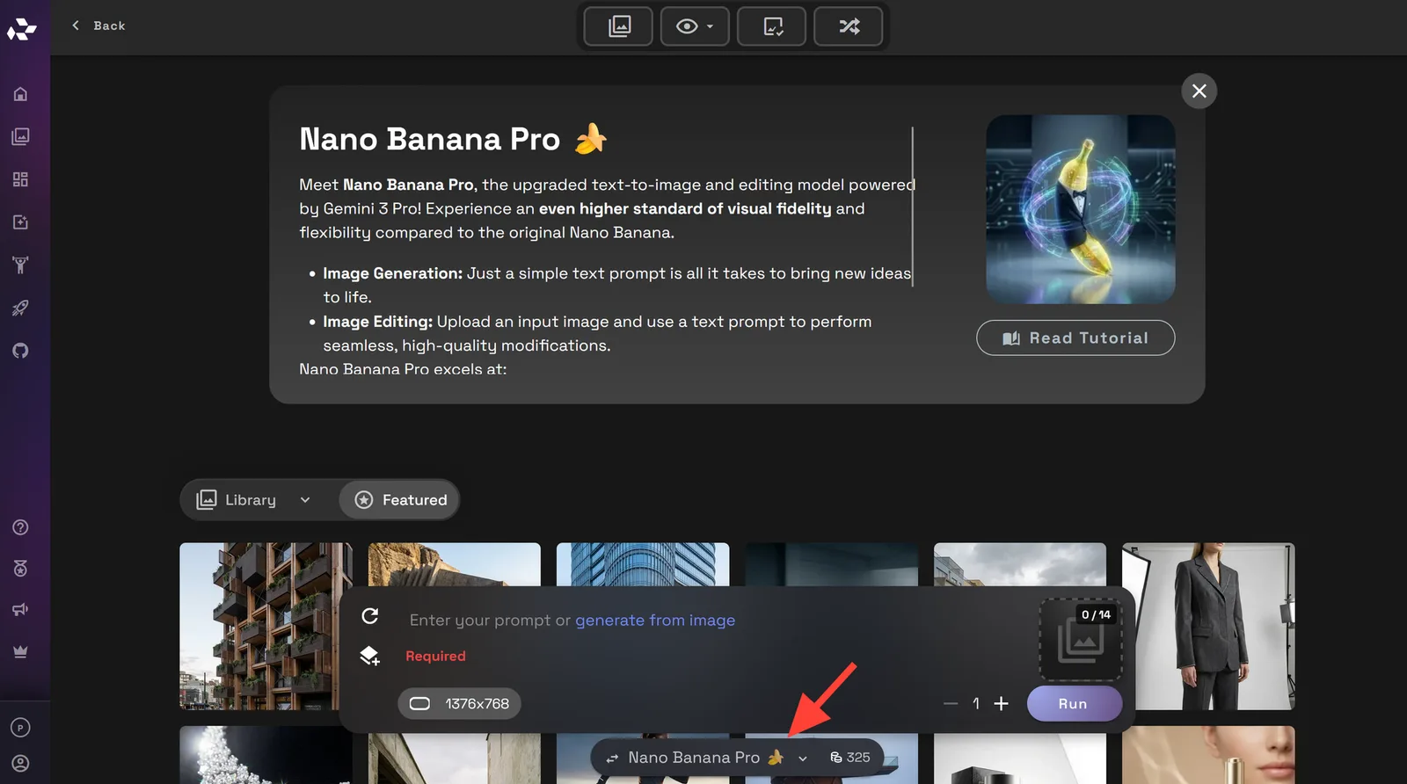Click the description panel scrollbar
Screen dimensions: 1407x784
913,207
